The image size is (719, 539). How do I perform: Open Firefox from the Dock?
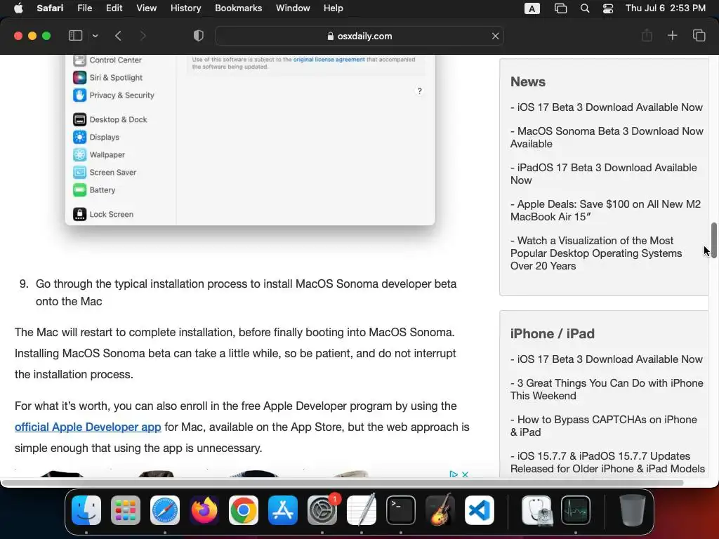point(204,510)
